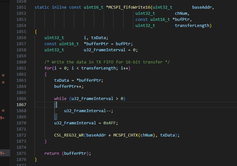This screenshot has height=166, width=237.
Task: Click the '9+' badge beside line 1869
Action: click(x=3, y=118)
